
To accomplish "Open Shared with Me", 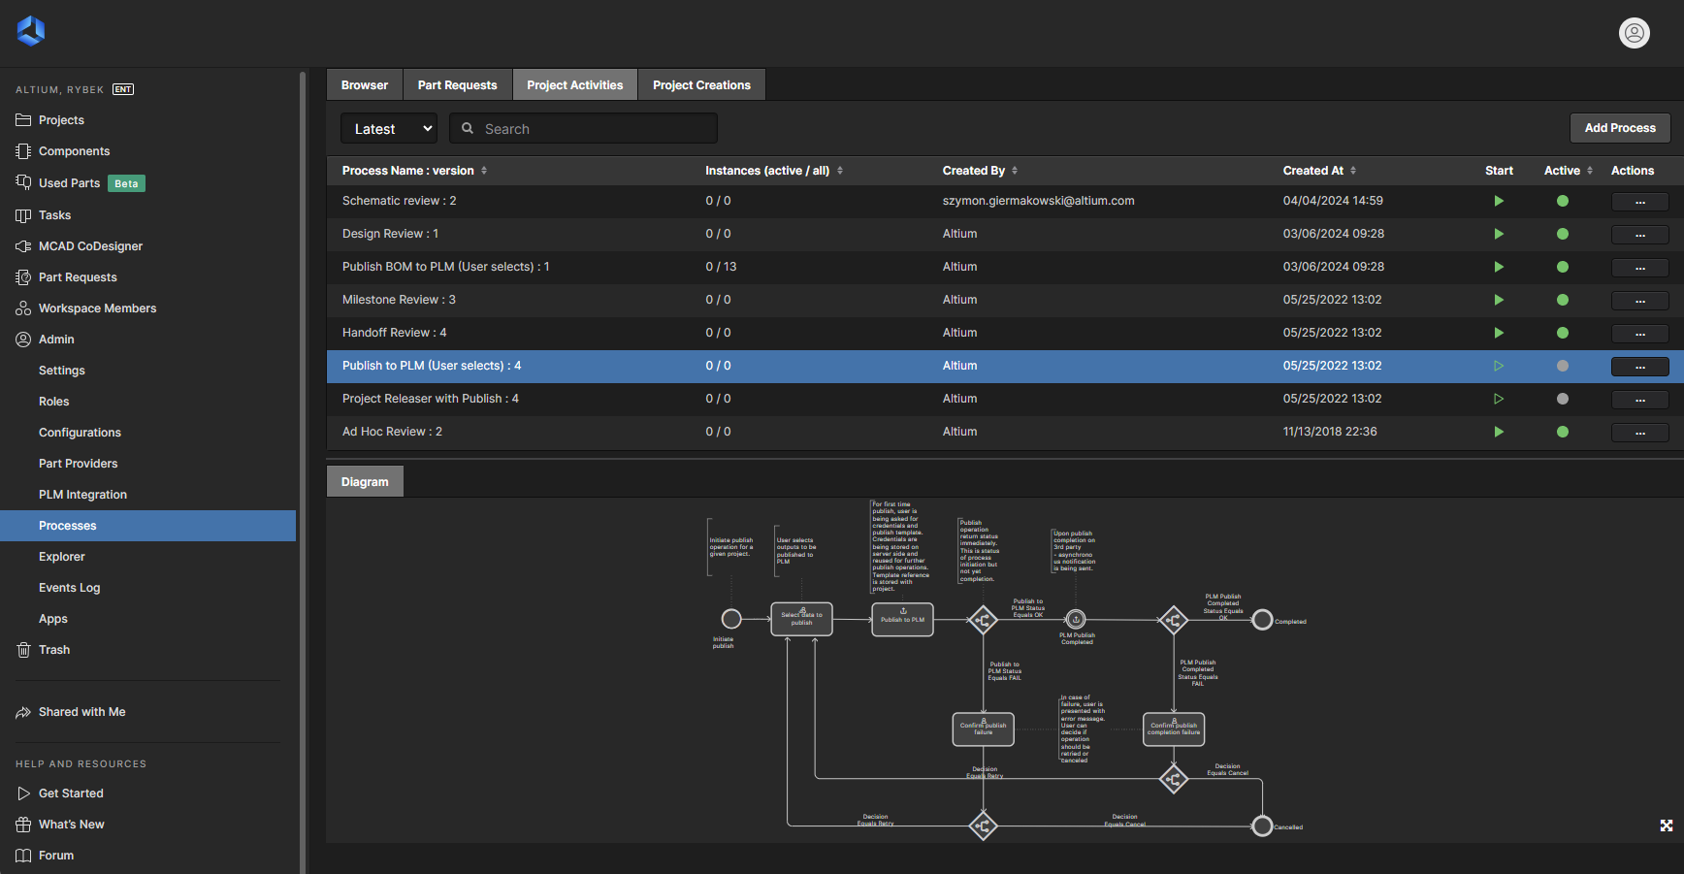I will [81, 712].
